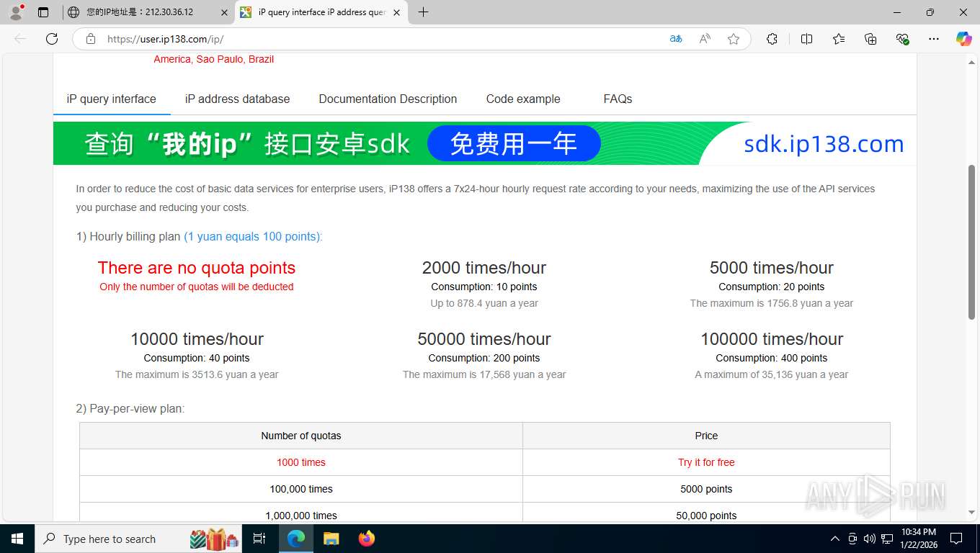Add this page to favorites
Screen dimensions: 980x553
[734, 39]
